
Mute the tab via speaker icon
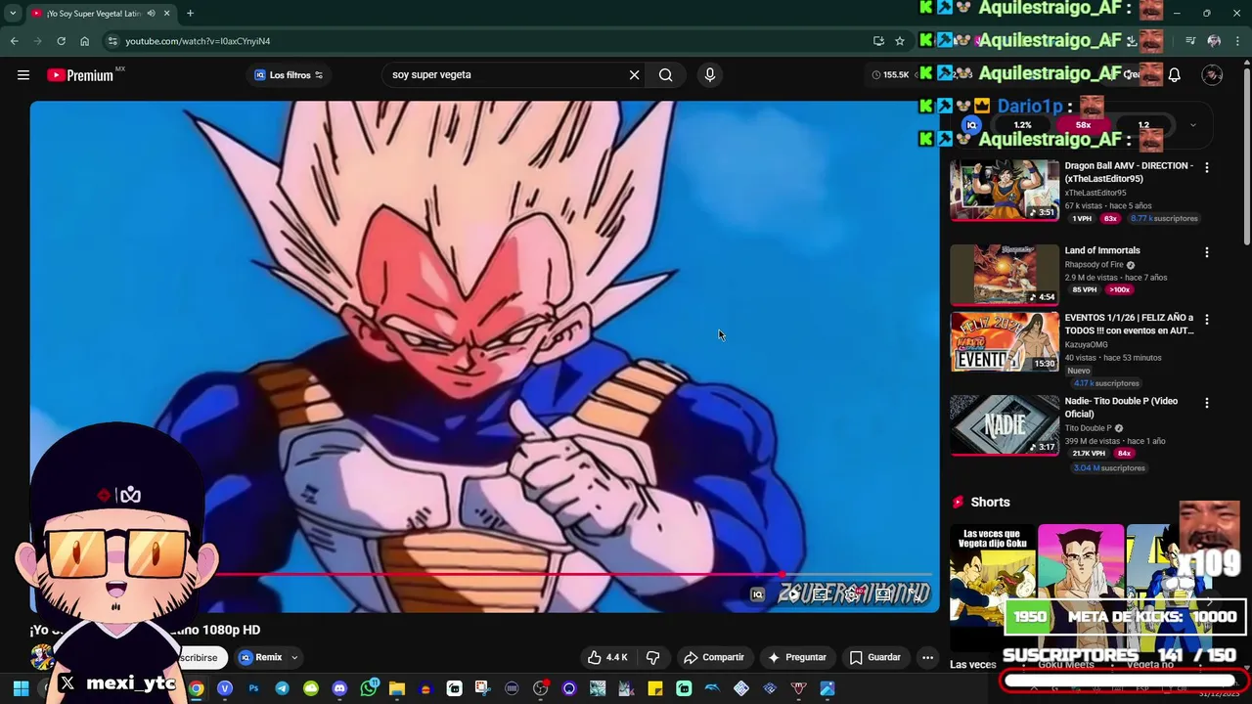[151, 14]
